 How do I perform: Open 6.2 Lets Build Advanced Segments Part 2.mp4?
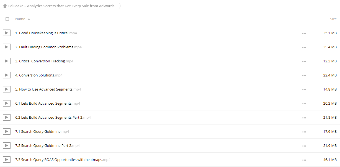coord(53,117)
